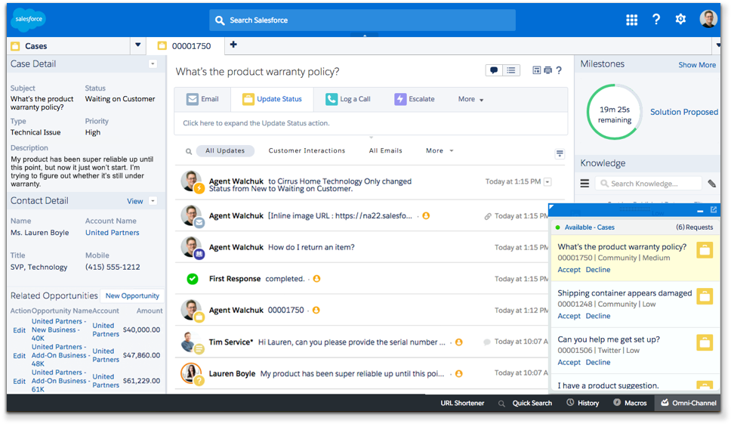
Task: Toggle Omni-Channel utility in footer
Action: pos(688,403)
